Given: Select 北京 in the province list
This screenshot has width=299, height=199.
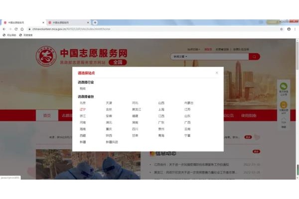Looking at the screenshot, I should point(83,103).
